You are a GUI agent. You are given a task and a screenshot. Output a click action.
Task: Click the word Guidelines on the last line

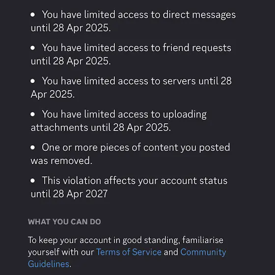[x=49, y=264]
